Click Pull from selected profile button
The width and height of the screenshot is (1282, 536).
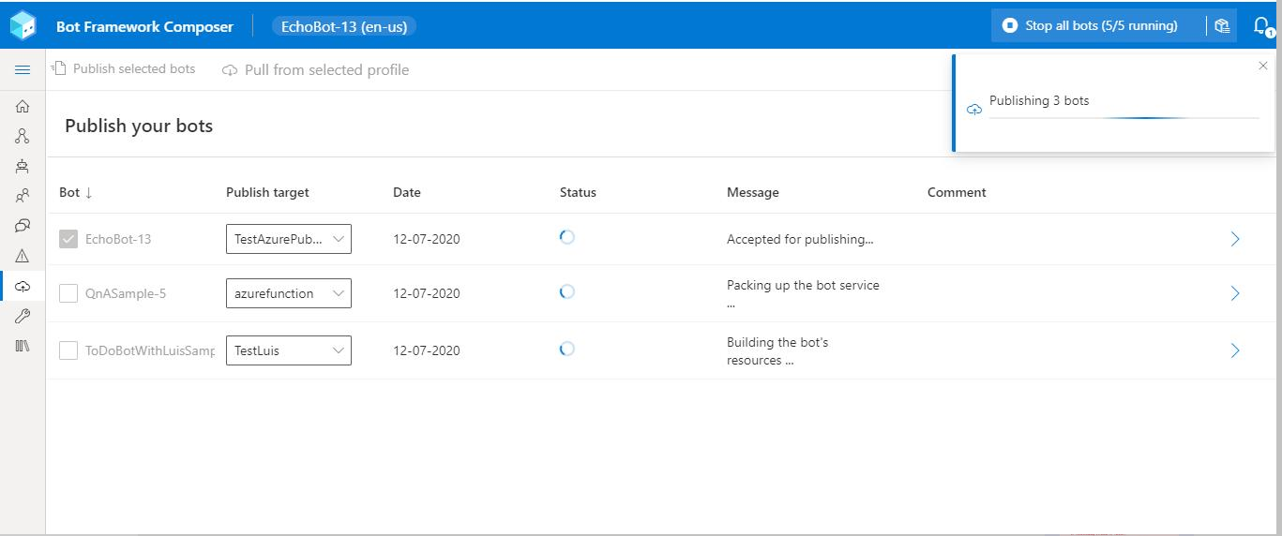click(x=316, y=70)
